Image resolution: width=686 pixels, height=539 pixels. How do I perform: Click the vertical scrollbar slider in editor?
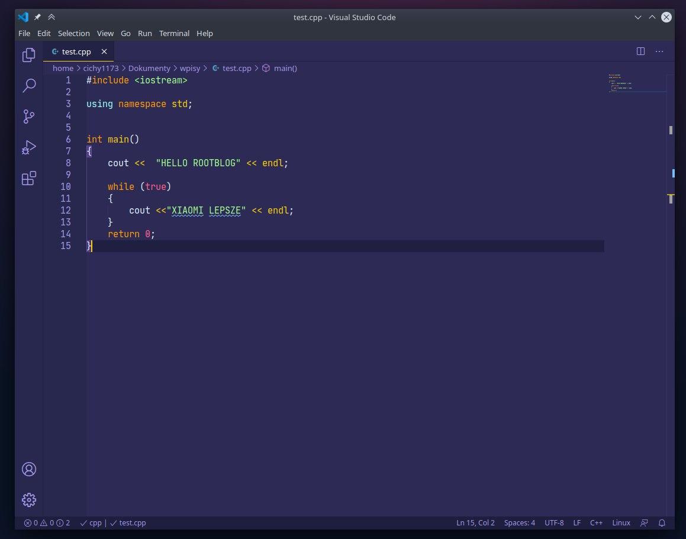[x=671, y=130]
